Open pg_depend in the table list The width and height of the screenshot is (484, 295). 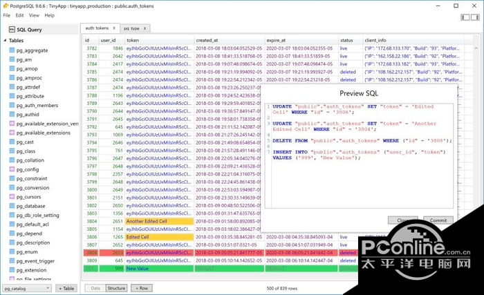29,234
